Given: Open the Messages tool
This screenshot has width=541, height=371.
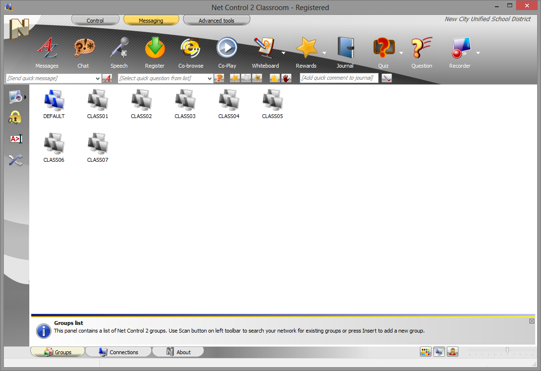Looking at the screenshot, I should (x=47, y=53).
